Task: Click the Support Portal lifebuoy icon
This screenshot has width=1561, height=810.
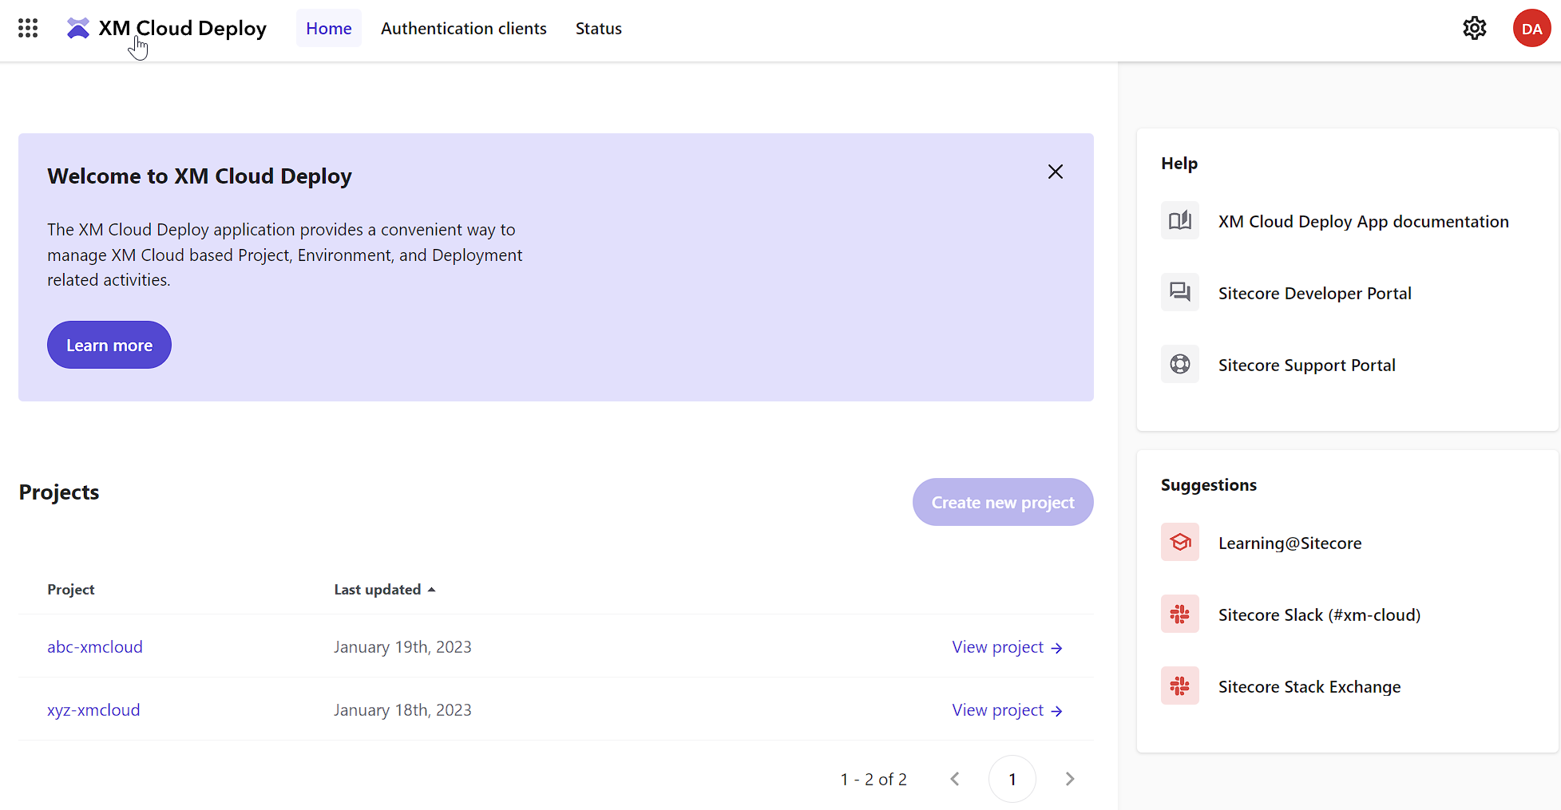Action: (x=1179, y=365)
